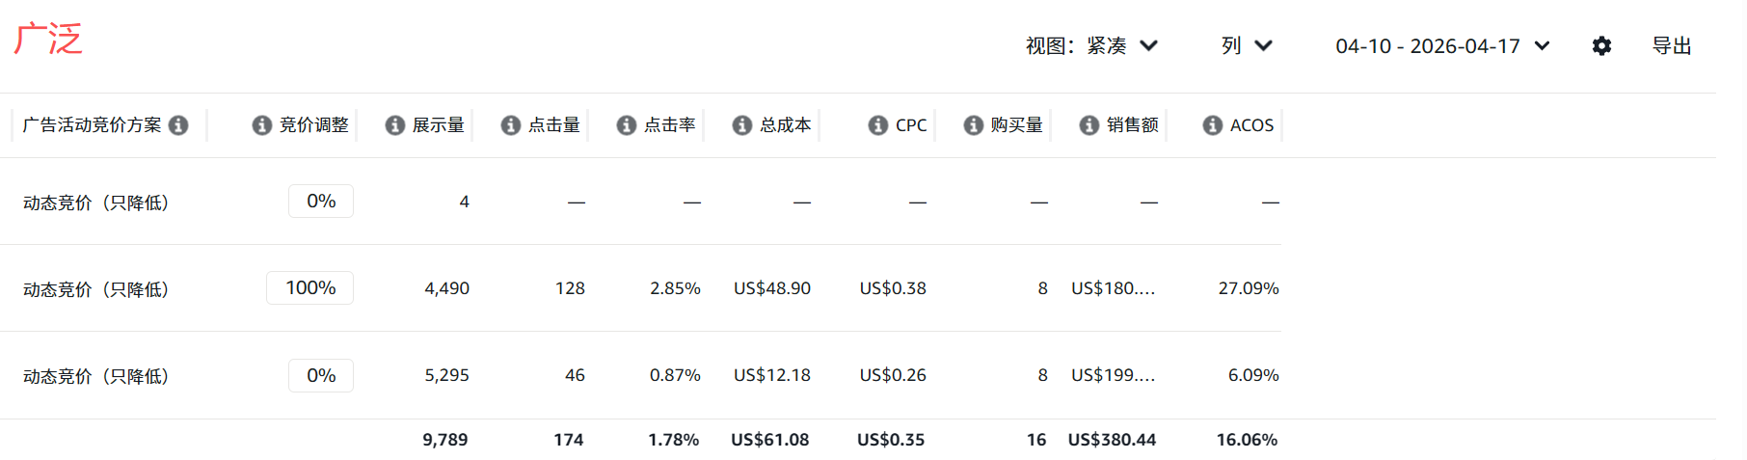Open the date range picker dropdown

click(x=1441, y=46)
